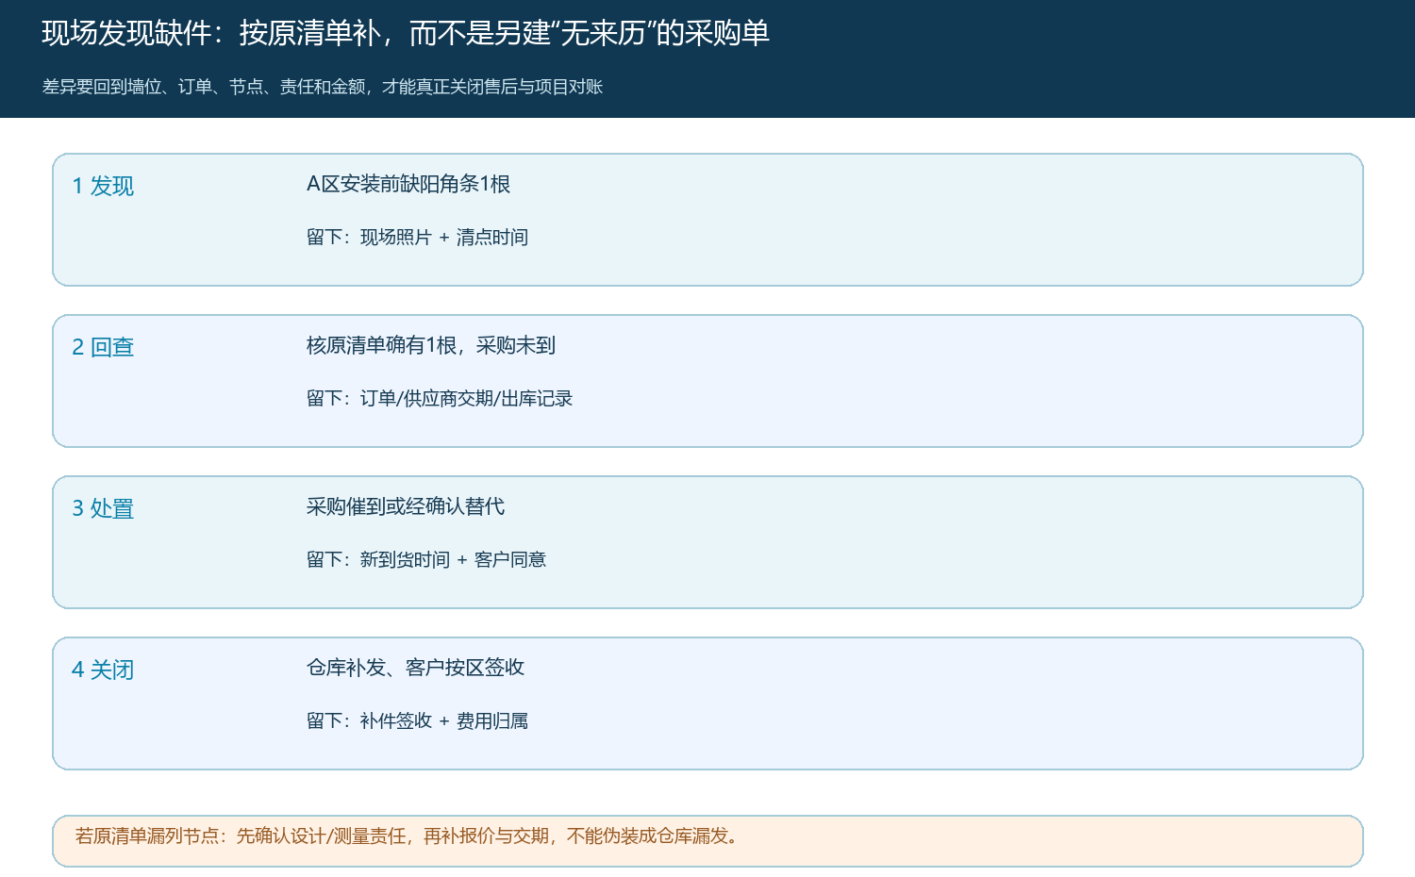Select the subtitle beginning 差异要回到墙位
Image resolution: width=1415 pixels, height=877 pixels.
click(323, 87)
